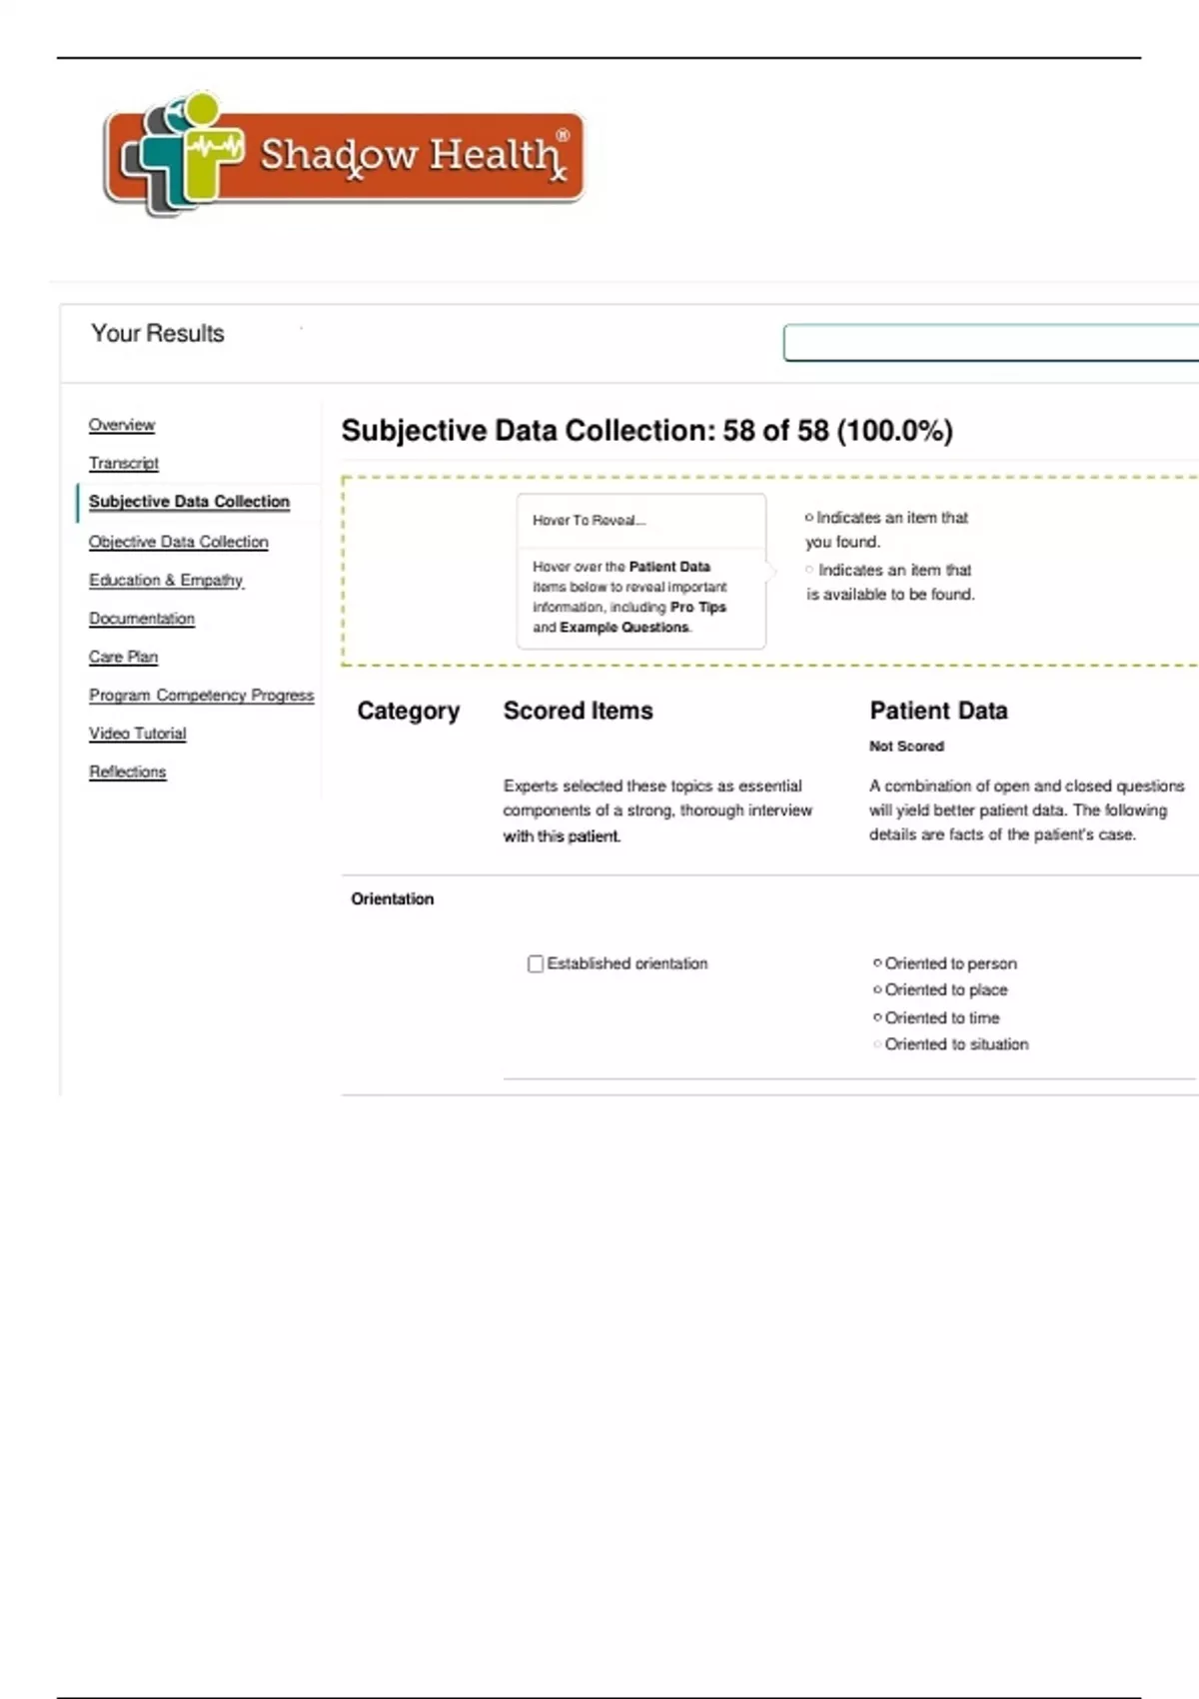Screen dimensions: 1199x1699
Task: Select Subjective Data Collection tab
Action: coord(189,502)
